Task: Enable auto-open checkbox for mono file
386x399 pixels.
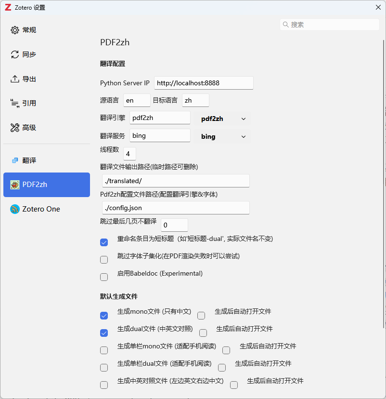Action: click(x=201, y=316)
